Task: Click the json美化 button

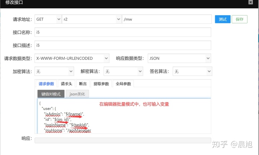Action: tap(77, 94)
